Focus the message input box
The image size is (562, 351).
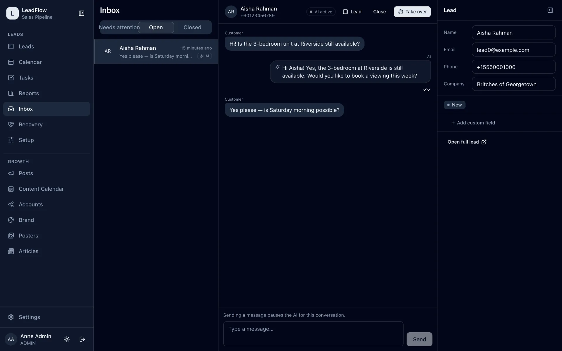point(313,334)
